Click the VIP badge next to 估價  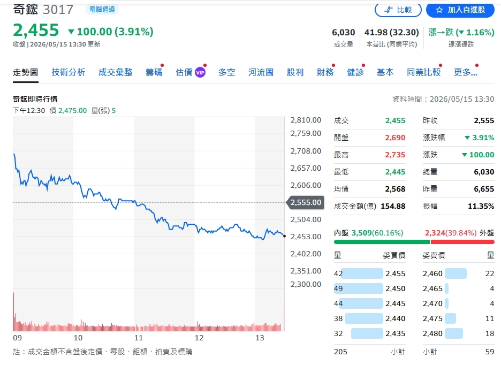(200, 72)
